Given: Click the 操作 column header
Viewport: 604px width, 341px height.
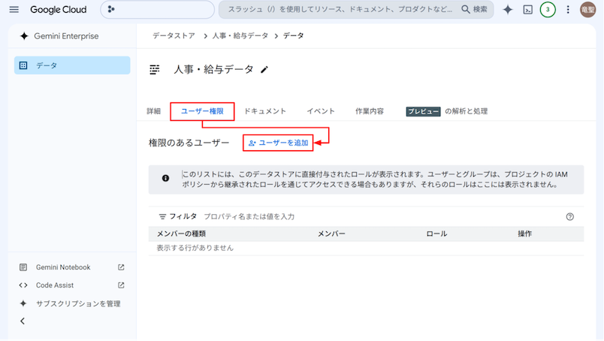Looking at the screenshot, I should 524,234.
